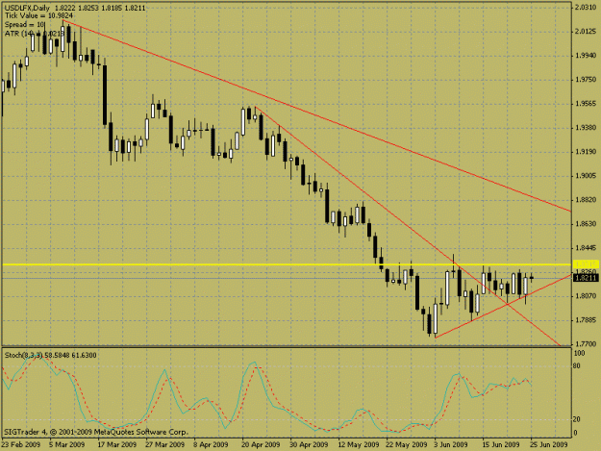
Task: Click the 1.7885 price axis label
Action: (586, 320)
